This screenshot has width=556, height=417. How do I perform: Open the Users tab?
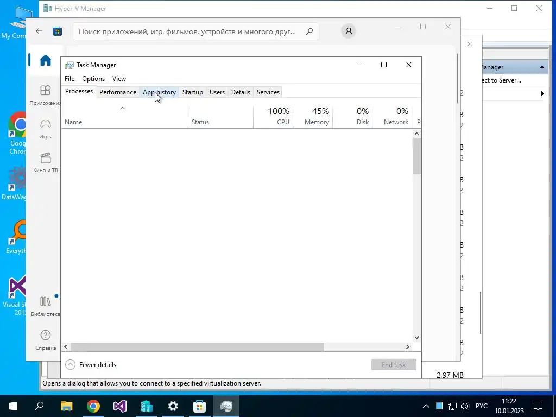[217, 92]
